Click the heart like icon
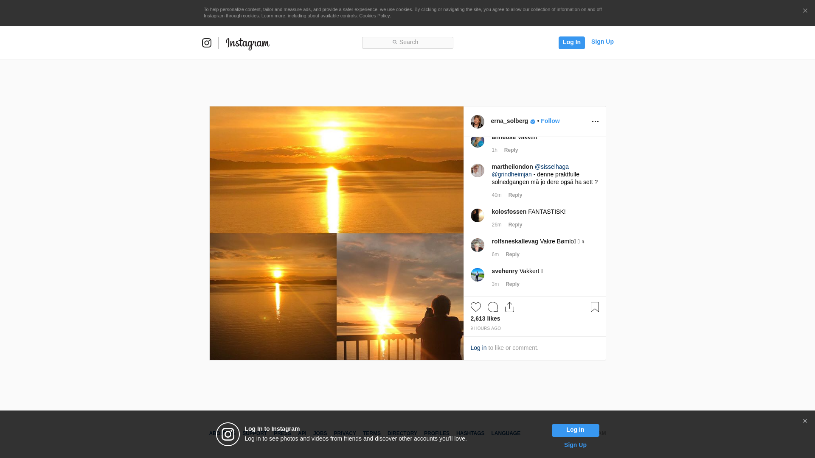 point(475,307)
